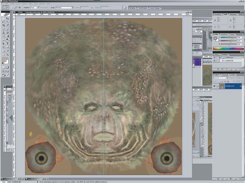Open the layer blend mode dropdown
The width and height of the screenshot is (245, 183).
220,78
